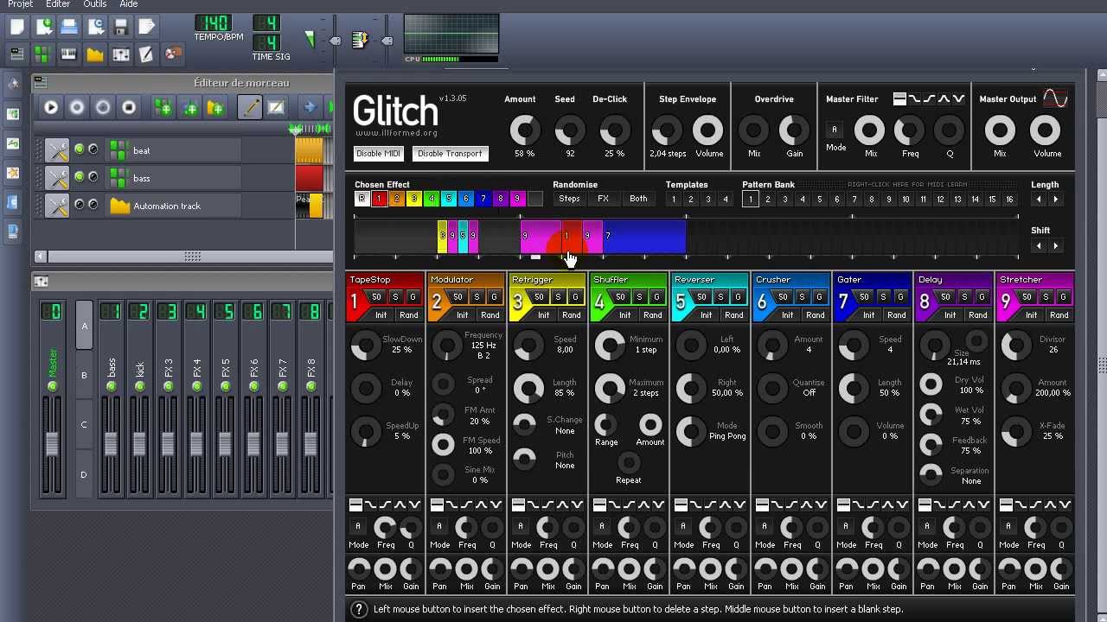Mute the bass track

coord(80,177)
